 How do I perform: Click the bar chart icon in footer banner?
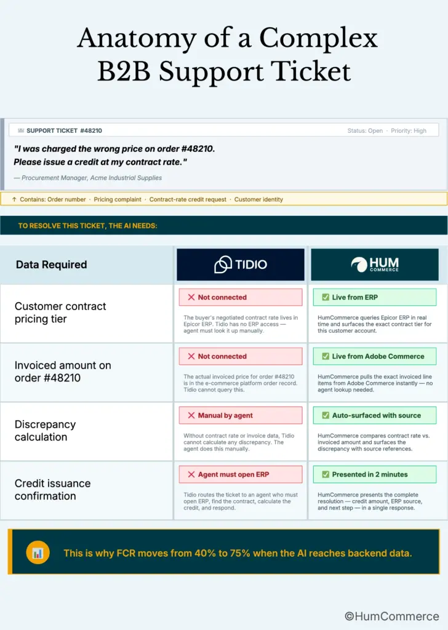[38, 553]
